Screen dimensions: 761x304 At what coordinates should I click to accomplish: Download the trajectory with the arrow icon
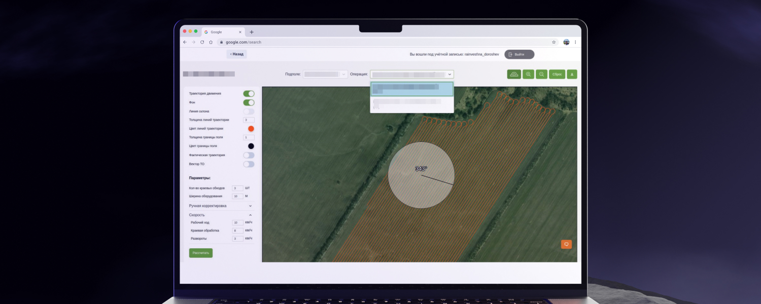(x=572, y=74)
